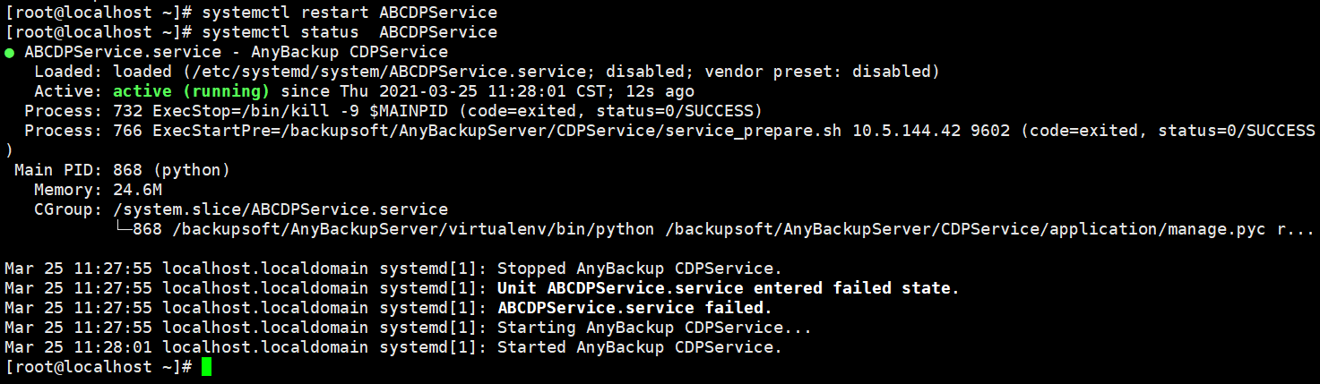Click the 'systemctl status ABCDPService' command line
The image size is (1320, 384).
349,32
